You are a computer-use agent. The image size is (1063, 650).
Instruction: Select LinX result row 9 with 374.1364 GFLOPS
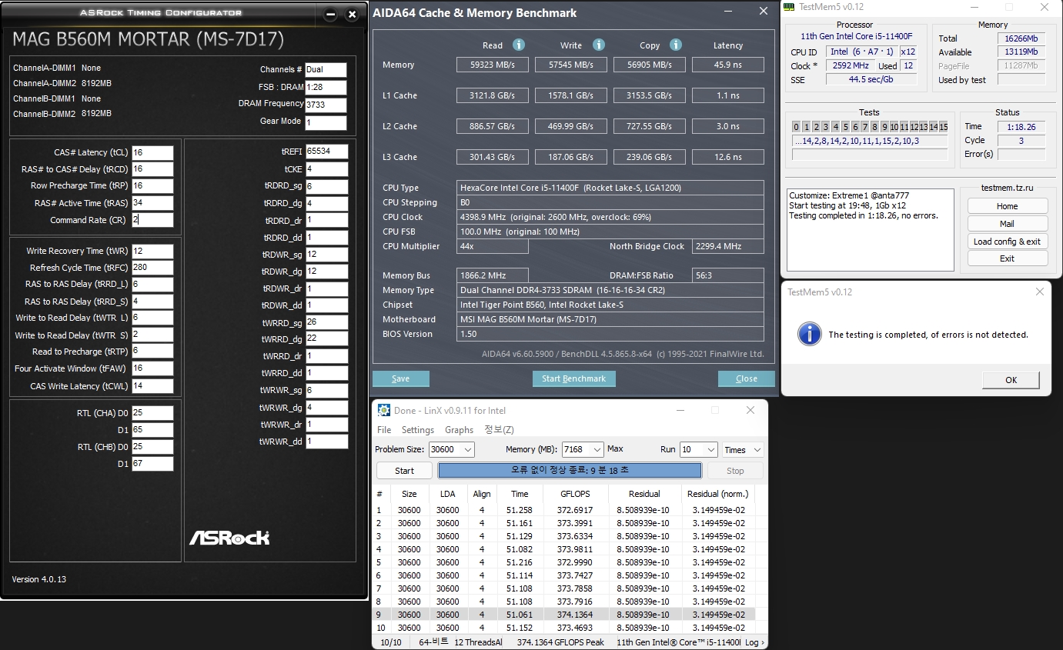point(564,615)
